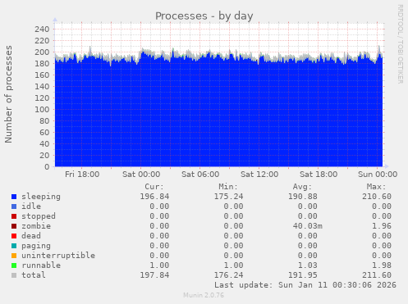Click total current value 197.84
Viewport: 408px width, 304px height.
[x=154, y=275]
